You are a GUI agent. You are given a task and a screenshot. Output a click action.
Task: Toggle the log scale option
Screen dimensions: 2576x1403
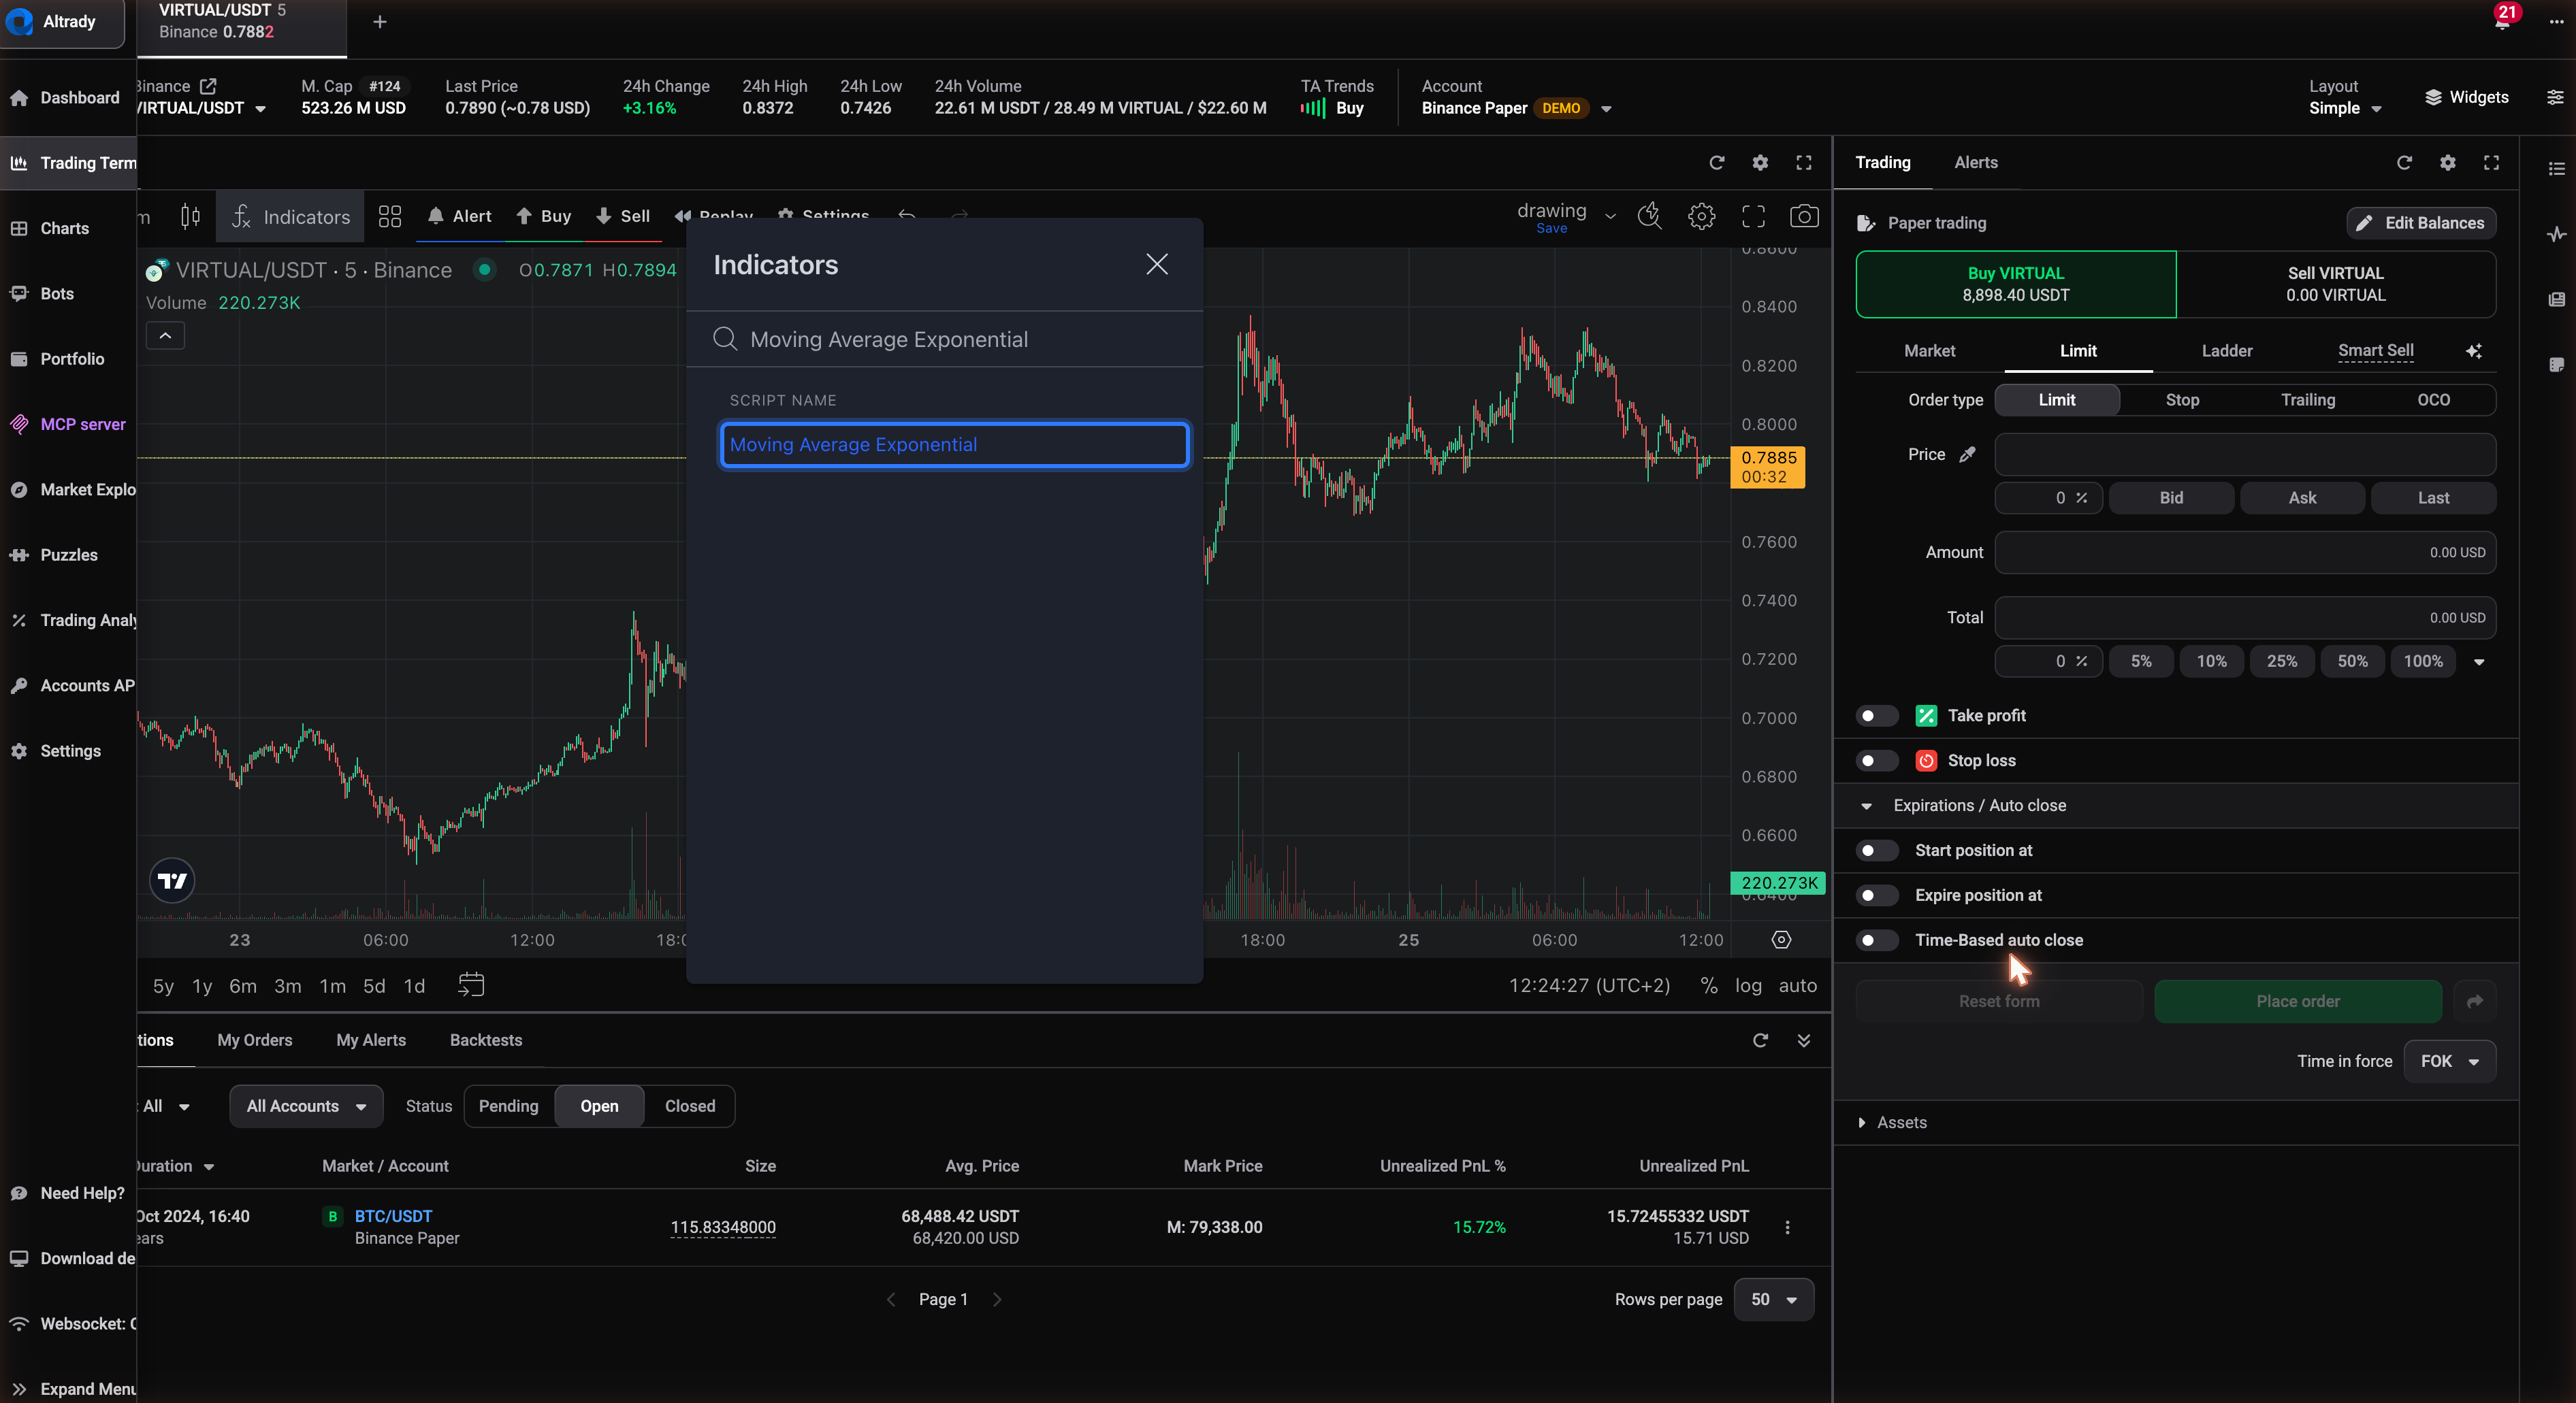[1748, 985]
